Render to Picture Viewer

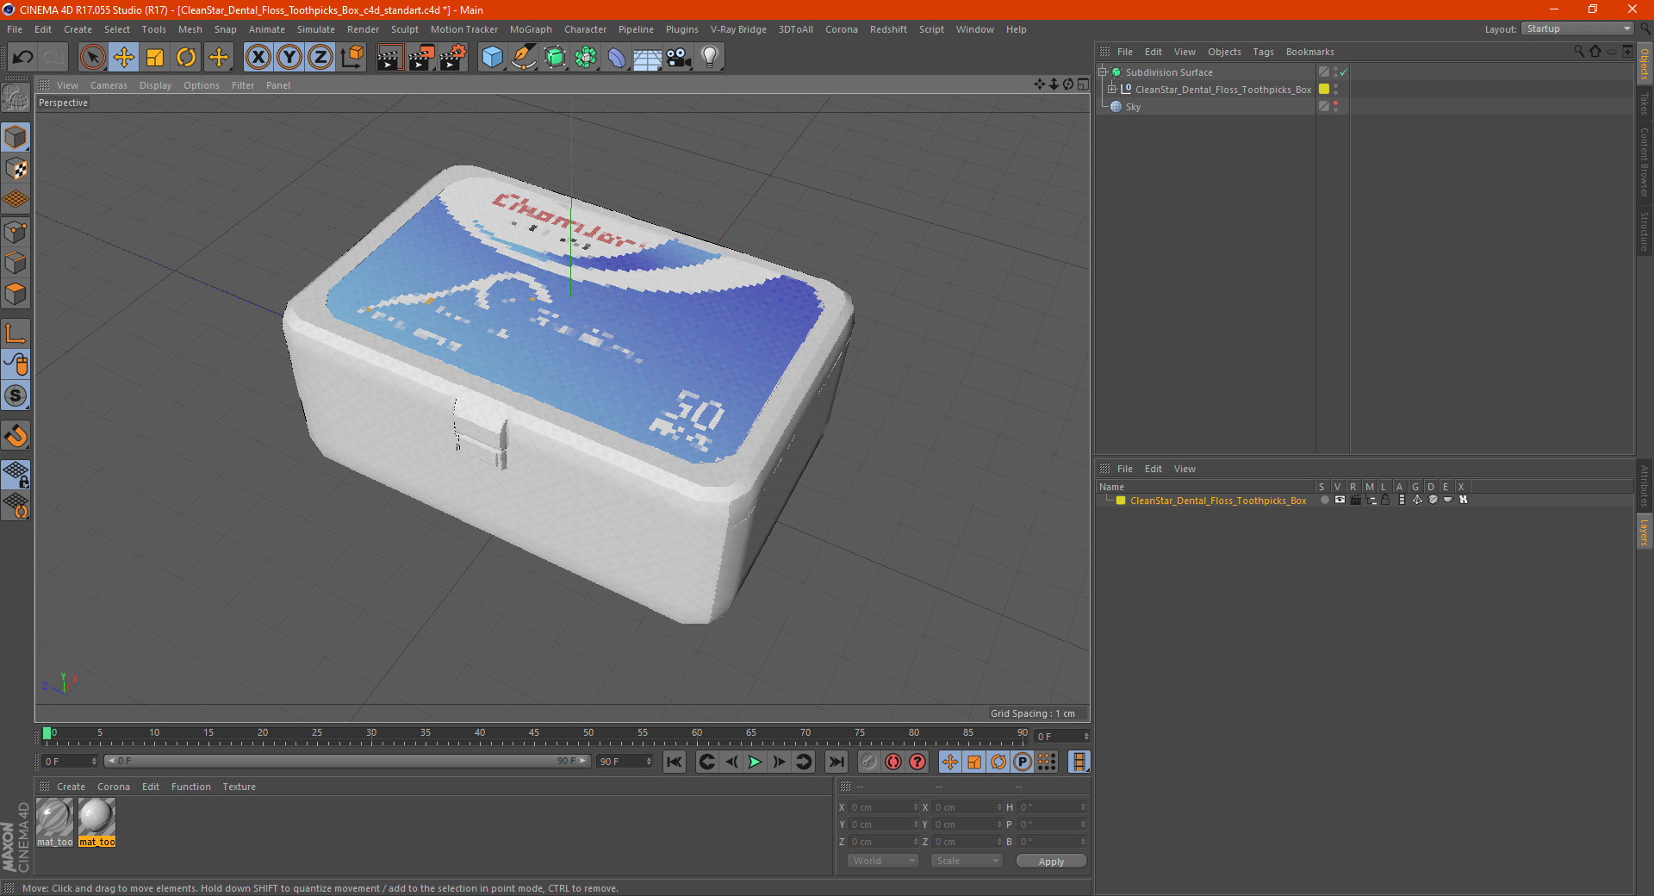tap(421, 58)
